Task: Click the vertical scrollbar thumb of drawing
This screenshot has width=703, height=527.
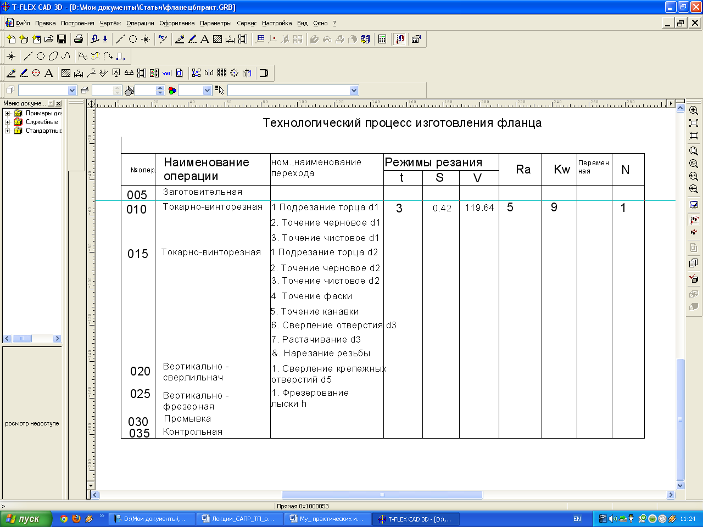Action: pyautogui.click(x=680, y=419)
